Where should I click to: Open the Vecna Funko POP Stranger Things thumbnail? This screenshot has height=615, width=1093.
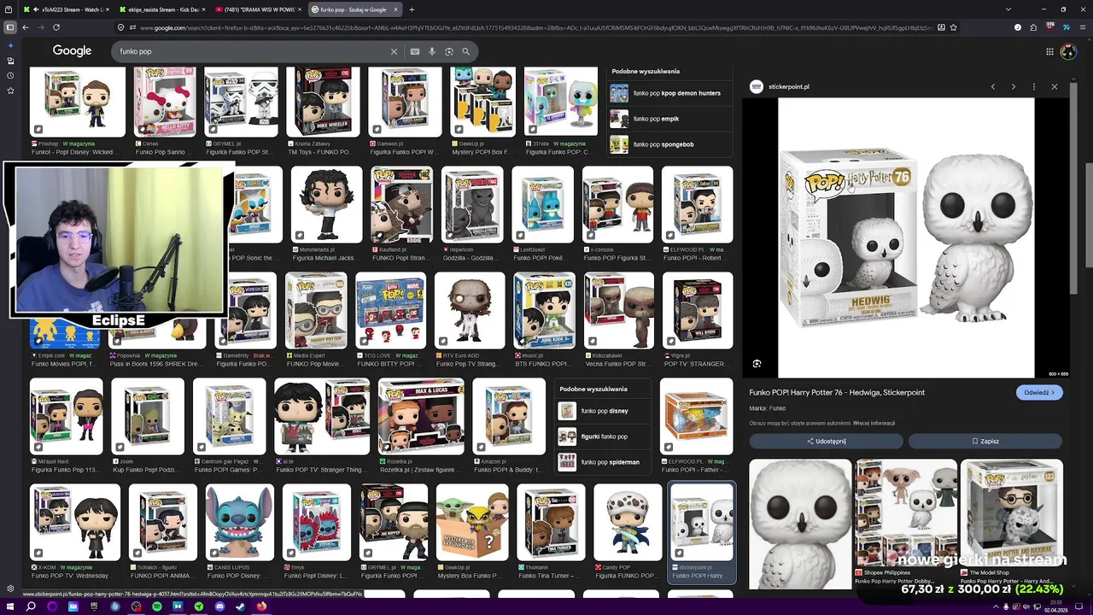(619, 310)
